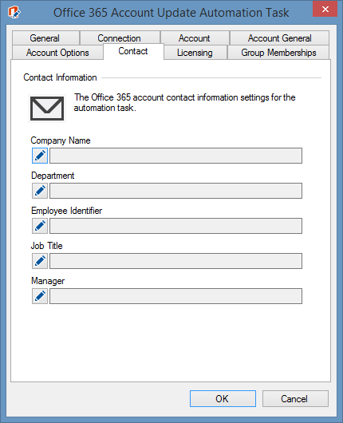Click the Department label

pos(53,176)
